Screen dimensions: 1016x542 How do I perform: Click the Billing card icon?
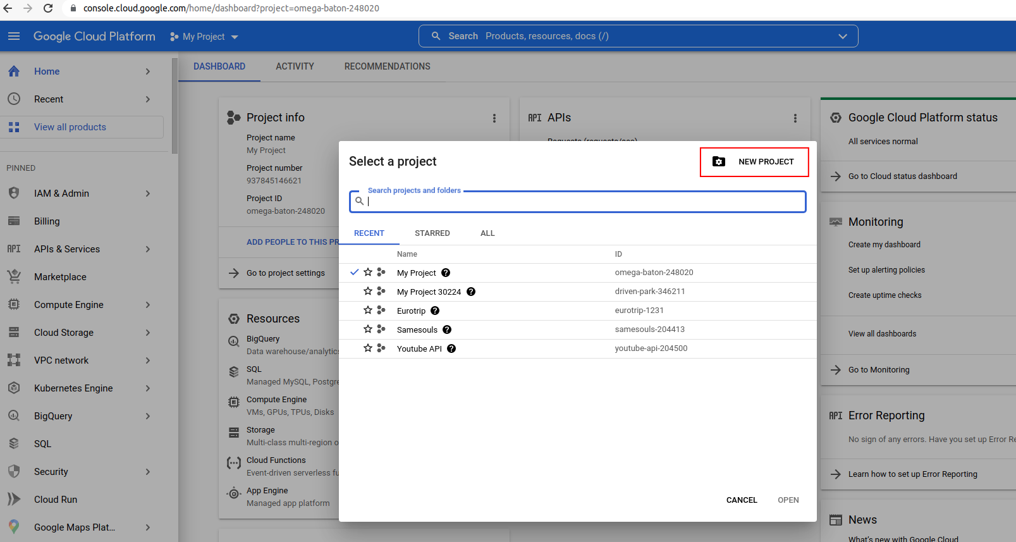click(14, 221)
